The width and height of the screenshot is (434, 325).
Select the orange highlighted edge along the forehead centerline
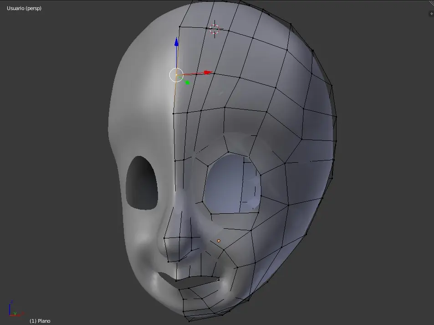coord(175,96)
